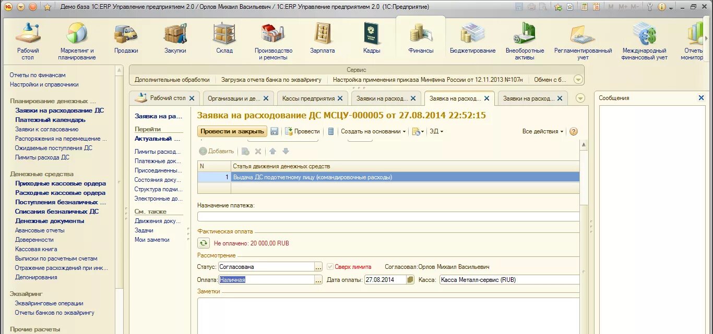Open the Авансовые отчеты link
Viewport: 713px width, 334px height.
[40, 230]
